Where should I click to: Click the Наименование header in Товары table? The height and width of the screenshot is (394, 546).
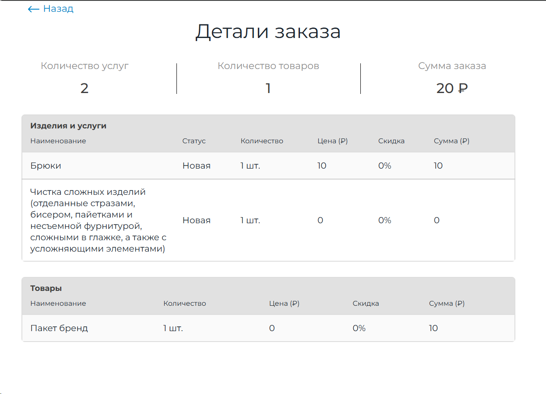click(58, 304)
